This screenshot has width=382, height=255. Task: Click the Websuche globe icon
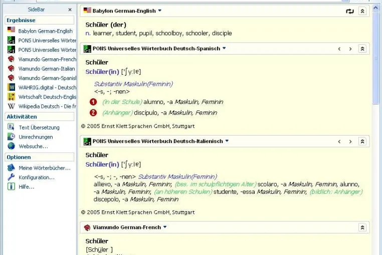[x=11, y=146]
